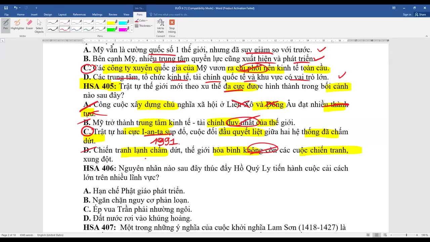Click Sign in link
Screen dimensions: 430x242
point(407,14)
